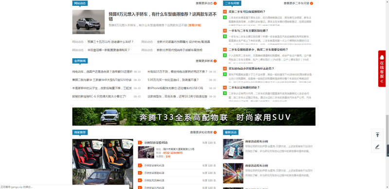Click arrow icon beside 查看更多二手车问答
The width and height of the screenshot is (389, 189).
(x=312, y=3)
